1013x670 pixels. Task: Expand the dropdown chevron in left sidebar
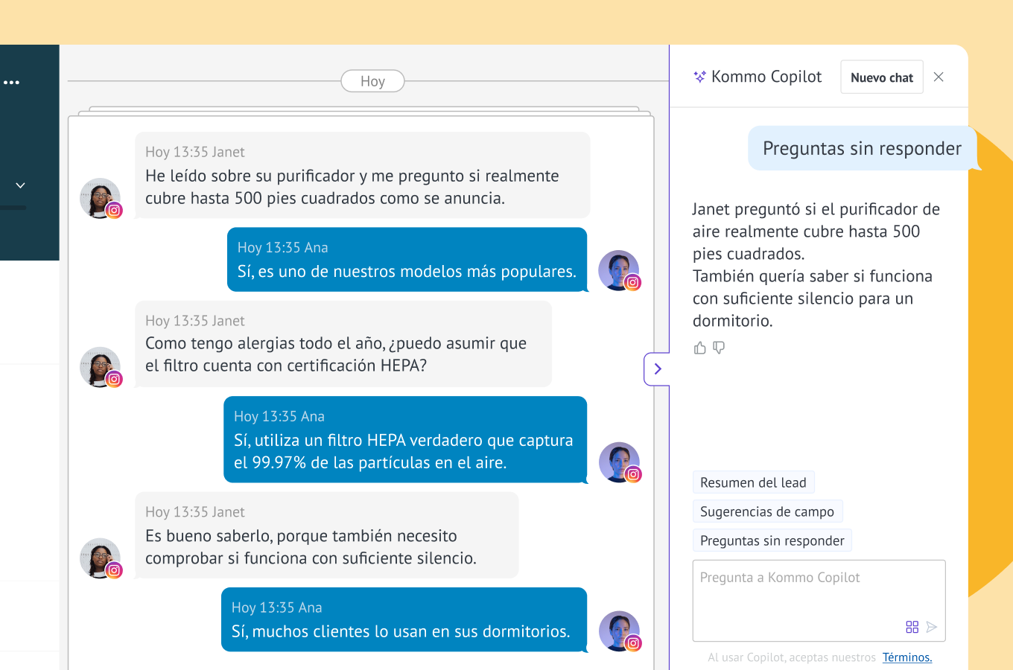coord(21,185)
